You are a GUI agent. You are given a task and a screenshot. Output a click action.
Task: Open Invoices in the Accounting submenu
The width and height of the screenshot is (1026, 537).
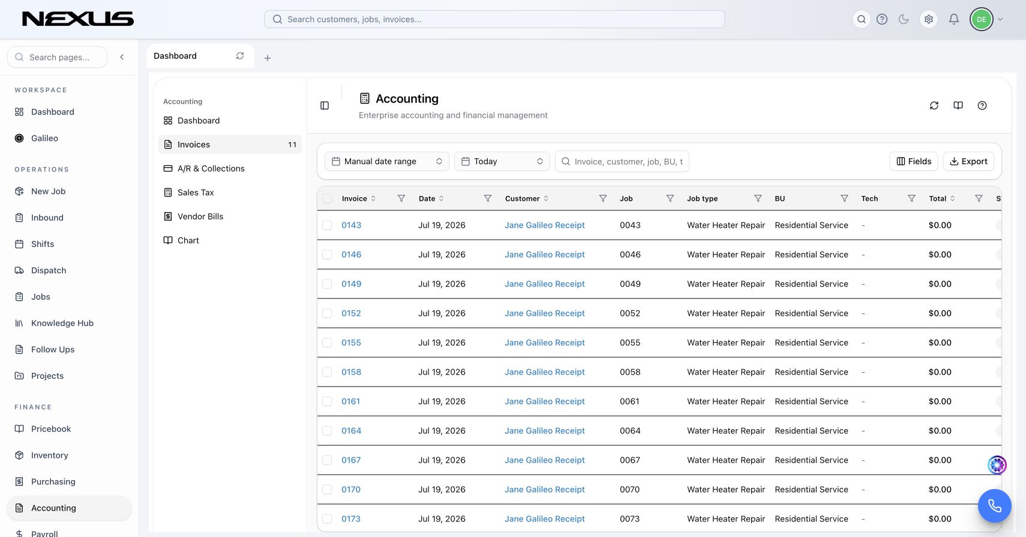tap(230, 144)
